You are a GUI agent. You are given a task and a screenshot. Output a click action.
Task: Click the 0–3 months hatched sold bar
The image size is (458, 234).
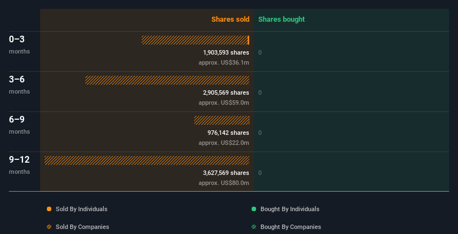(x=195, y=40)
